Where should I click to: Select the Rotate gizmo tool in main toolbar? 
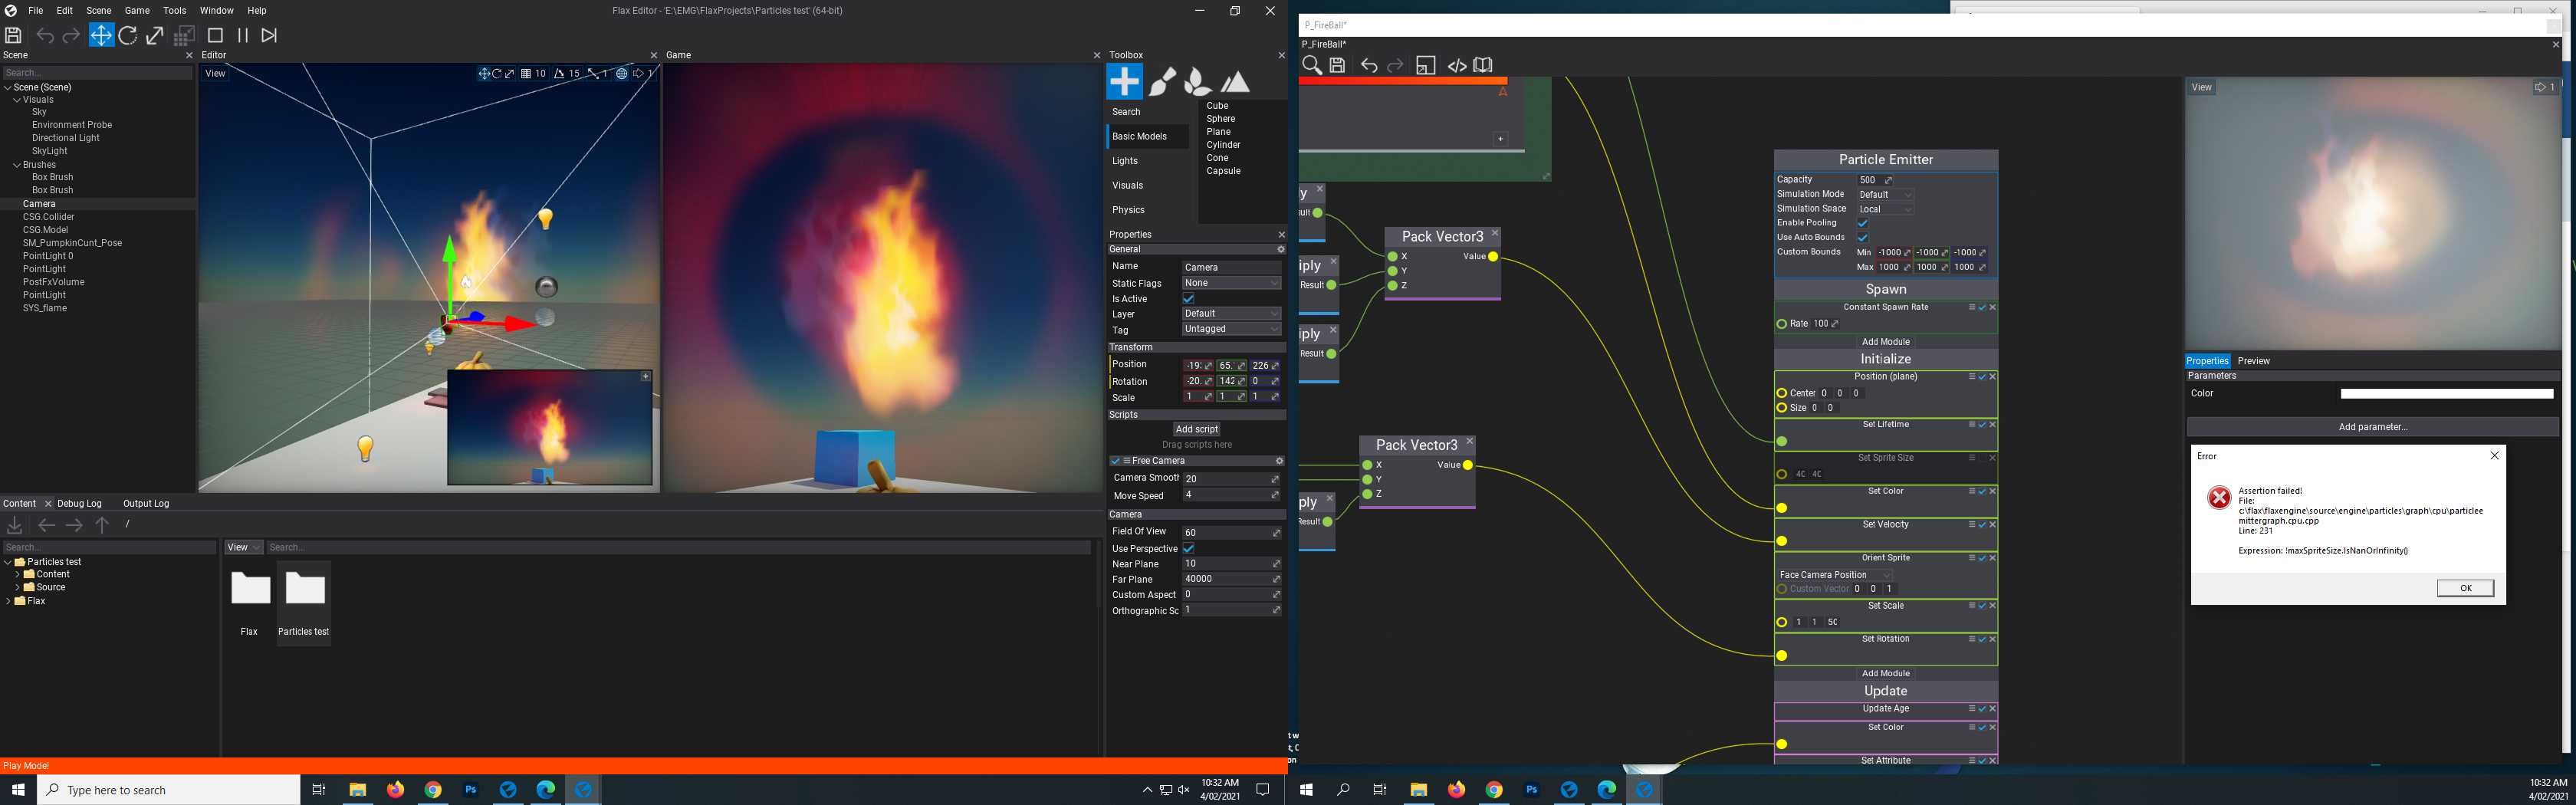(128, 36)
